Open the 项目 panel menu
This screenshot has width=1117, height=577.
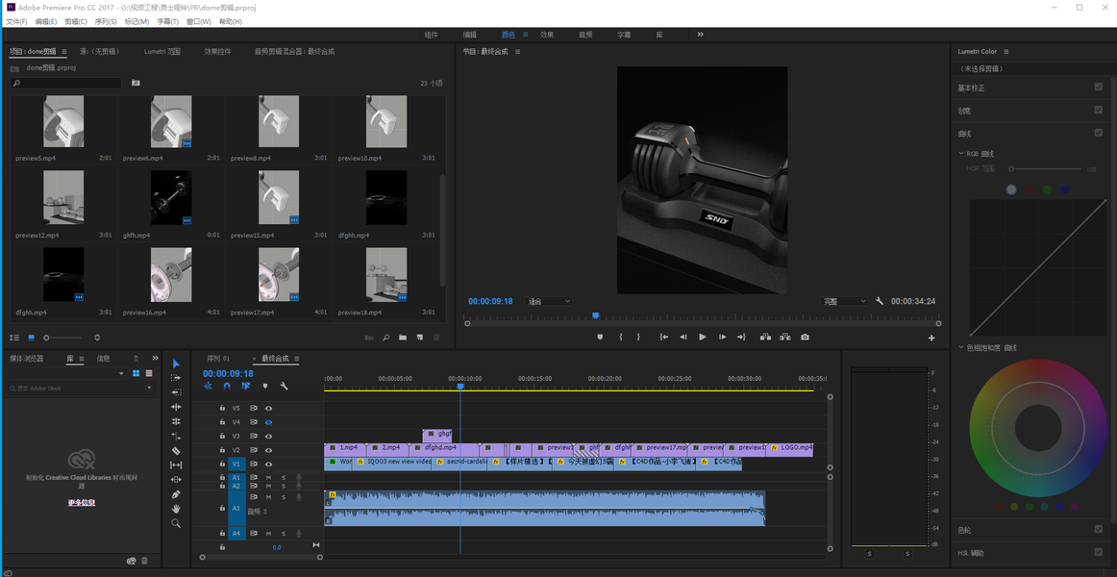point(64,51)
